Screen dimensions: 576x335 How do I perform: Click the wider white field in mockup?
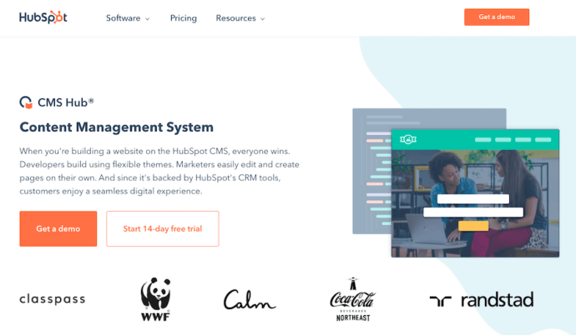point(473,212)
